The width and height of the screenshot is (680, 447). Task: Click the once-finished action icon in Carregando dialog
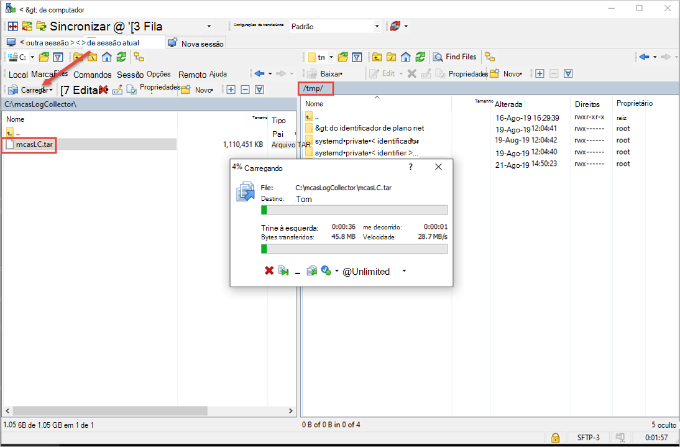(326, 271)
